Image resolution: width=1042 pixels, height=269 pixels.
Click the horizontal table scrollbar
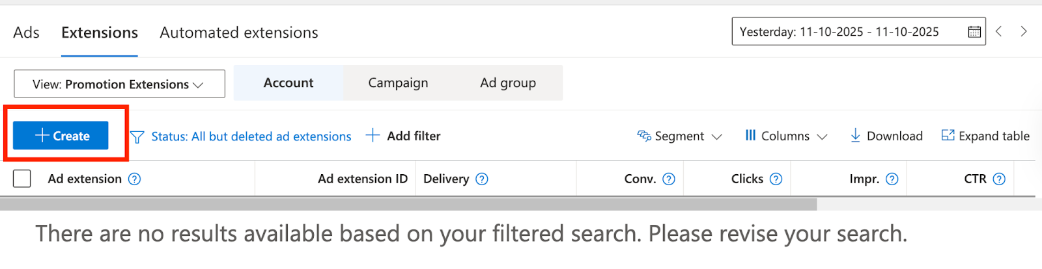pyautogui.click(x=408, y=204)
